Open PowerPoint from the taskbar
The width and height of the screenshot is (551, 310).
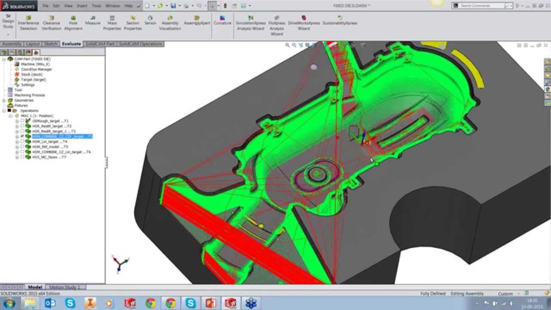click(211, 303)
